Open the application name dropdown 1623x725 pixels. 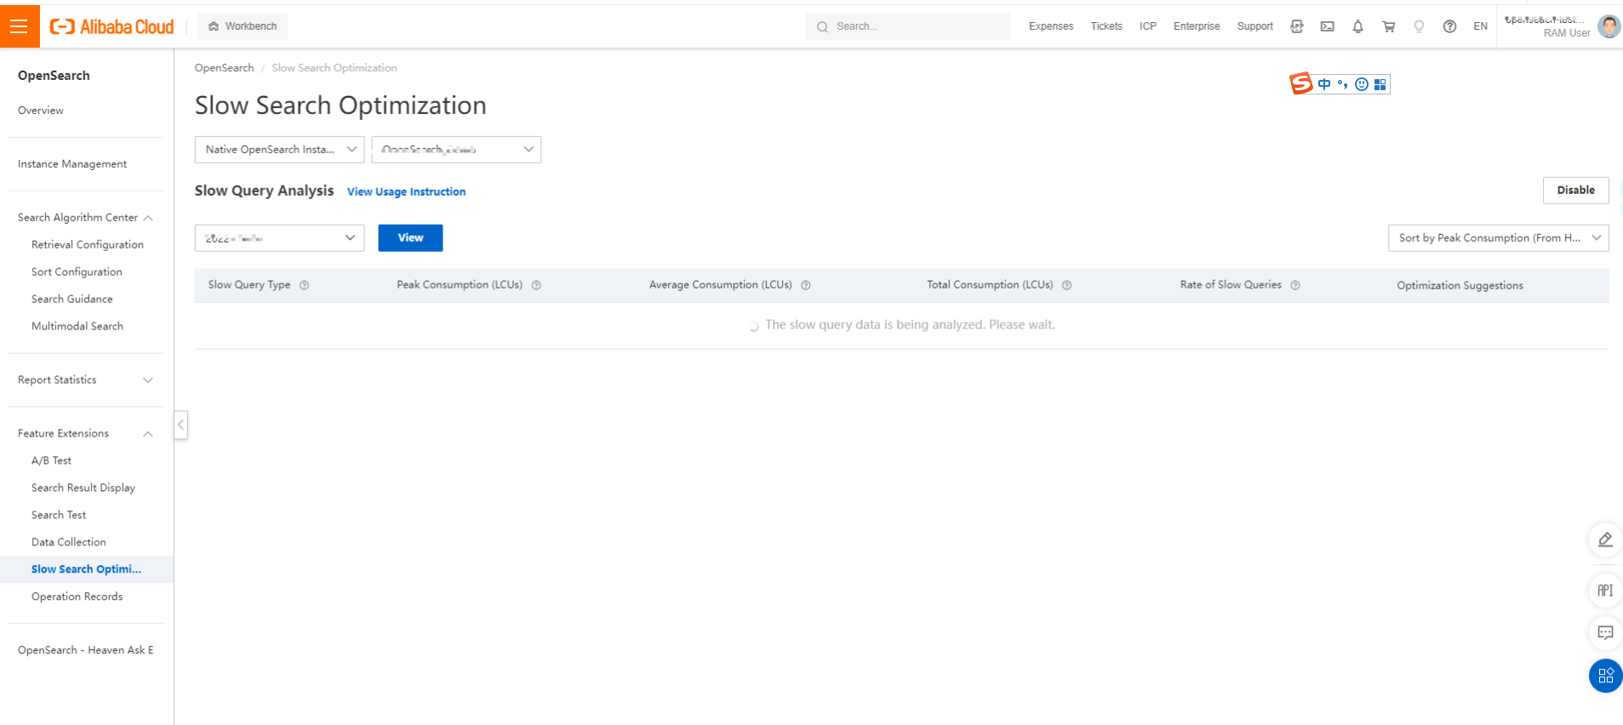click(x=456, y=150)
